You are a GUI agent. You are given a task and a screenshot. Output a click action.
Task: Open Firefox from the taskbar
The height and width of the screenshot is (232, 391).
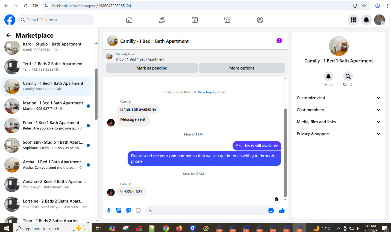[x=179, y=228]
